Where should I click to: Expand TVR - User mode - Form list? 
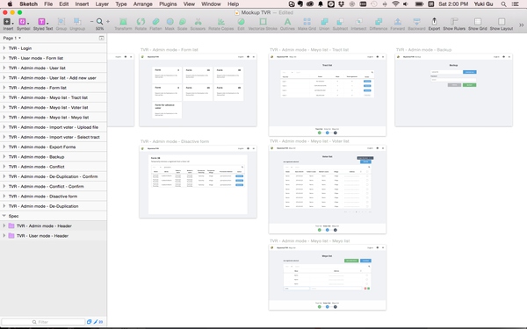pyautogui.click(x=4, y=58)
